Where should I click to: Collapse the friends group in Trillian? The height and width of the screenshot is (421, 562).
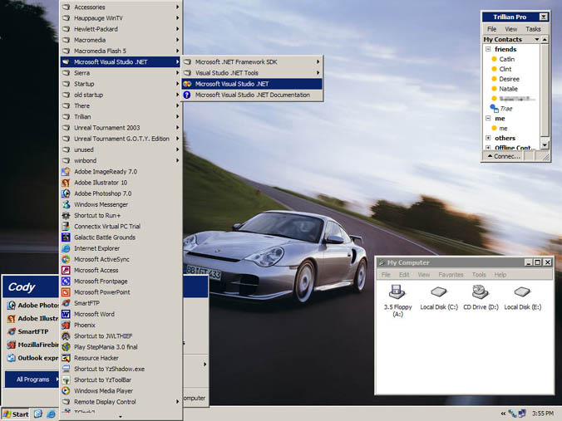488,50
